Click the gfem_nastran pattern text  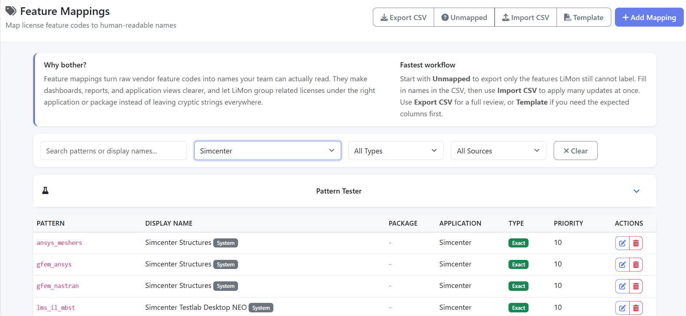pos(58,286)
